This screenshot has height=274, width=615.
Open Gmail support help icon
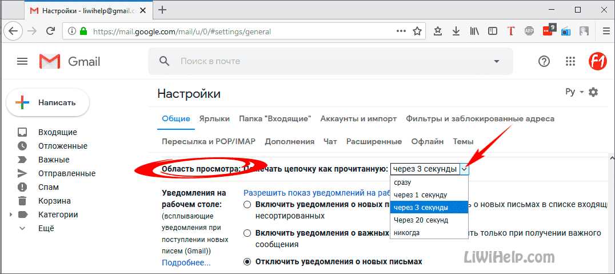tap(544, 61)
